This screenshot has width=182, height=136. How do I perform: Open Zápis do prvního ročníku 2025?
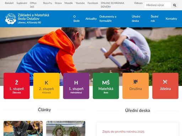pos(123,132)
